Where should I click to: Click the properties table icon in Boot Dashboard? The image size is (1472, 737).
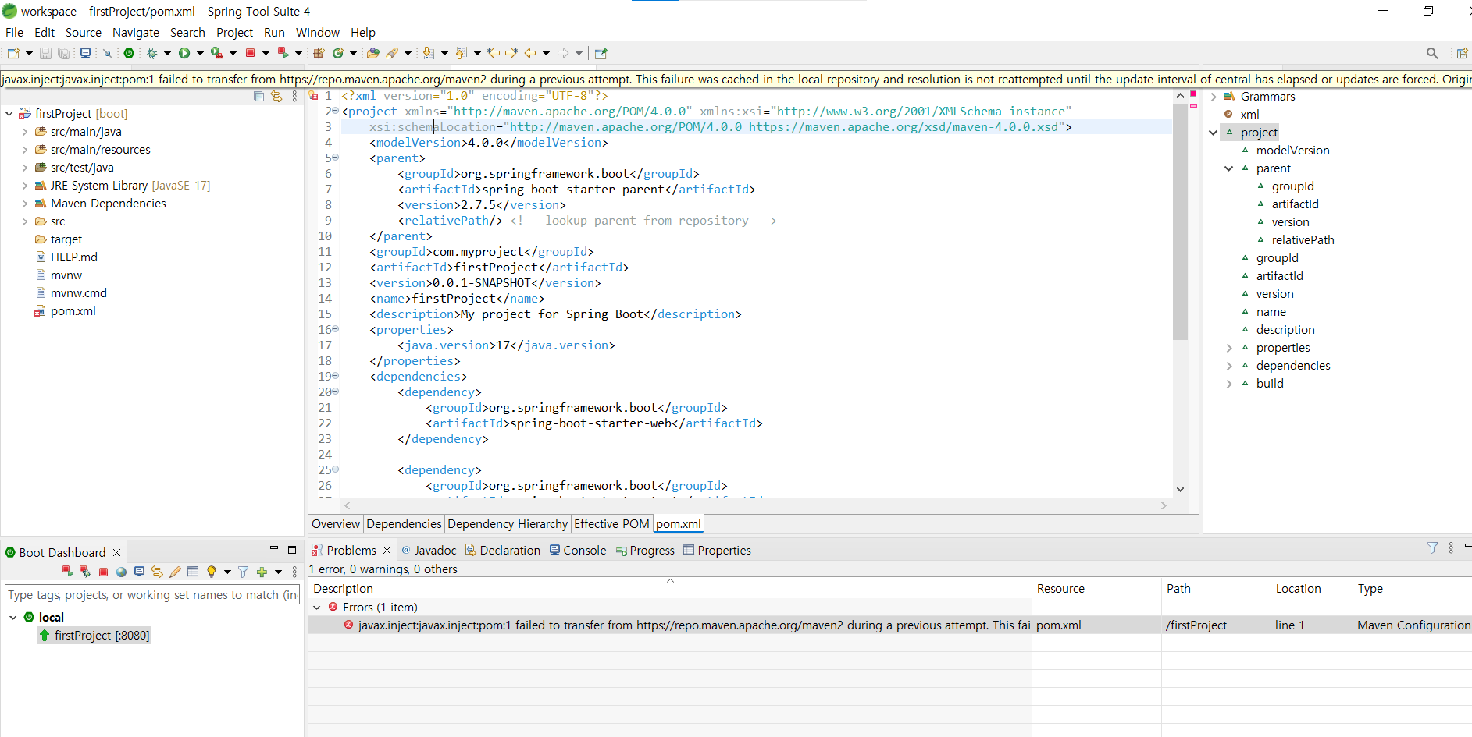[193, 572]
